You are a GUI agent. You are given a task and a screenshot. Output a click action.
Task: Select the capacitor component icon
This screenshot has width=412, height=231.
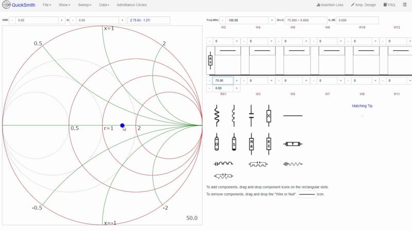(251, 115)
